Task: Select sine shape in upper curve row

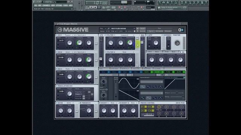Action: tap(143, 87)
